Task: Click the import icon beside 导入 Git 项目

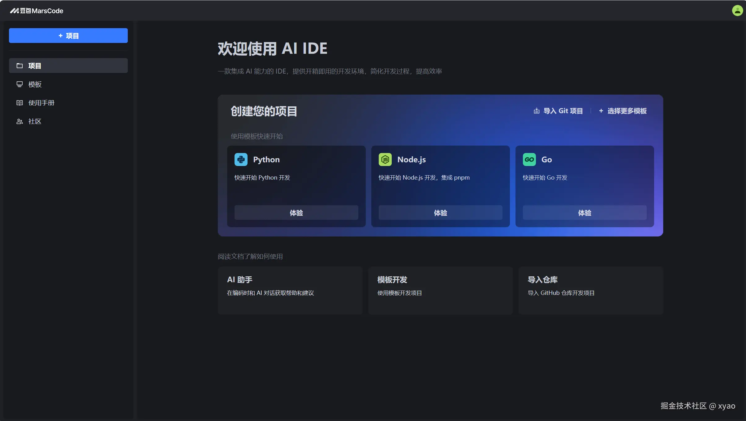Action: point(537,111)
